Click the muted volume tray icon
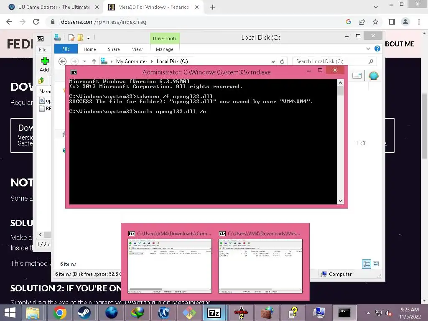Screen dimensions: 428x321 (x=388, y=313)
